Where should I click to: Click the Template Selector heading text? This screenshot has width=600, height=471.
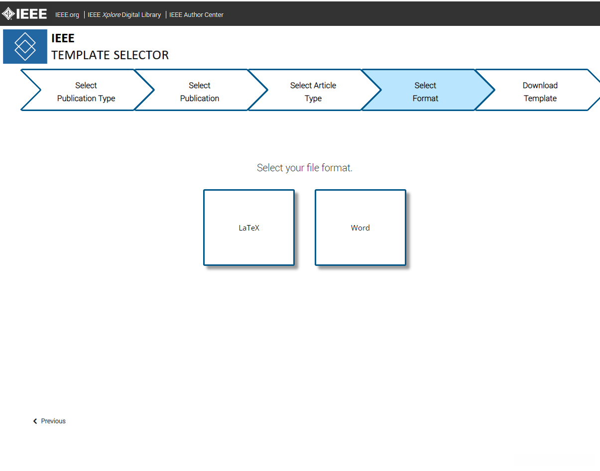(x=110, y=55)
